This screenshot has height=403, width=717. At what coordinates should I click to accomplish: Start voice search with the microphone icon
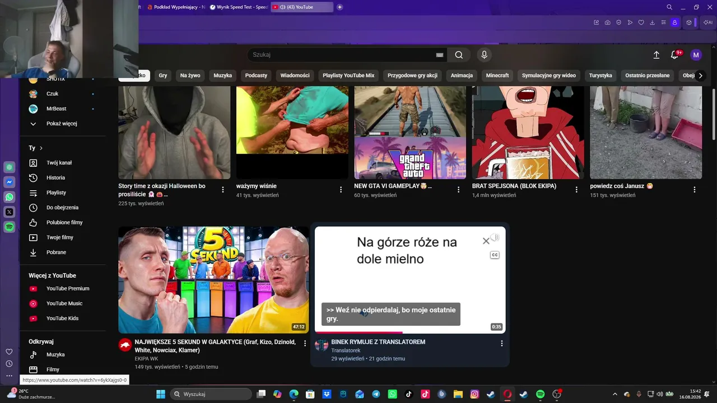click(x=485, y=55)
